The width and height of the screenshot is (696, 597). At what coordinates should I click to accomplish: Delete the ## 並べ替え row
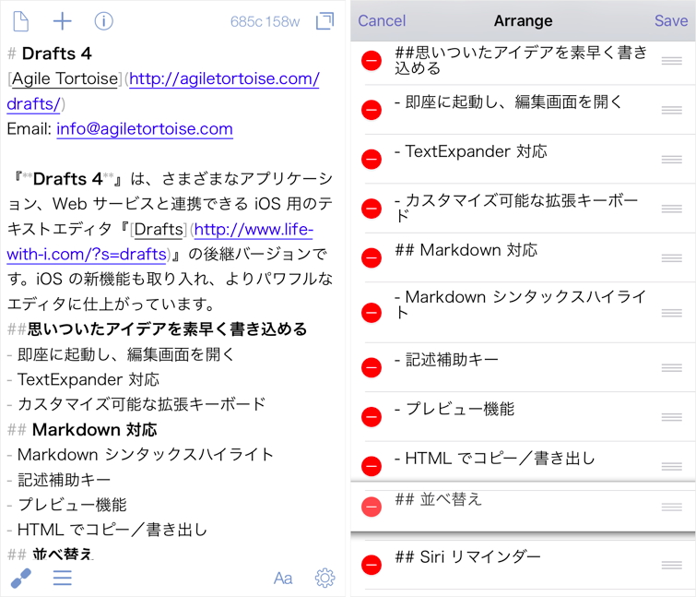[x=372, y=507]
